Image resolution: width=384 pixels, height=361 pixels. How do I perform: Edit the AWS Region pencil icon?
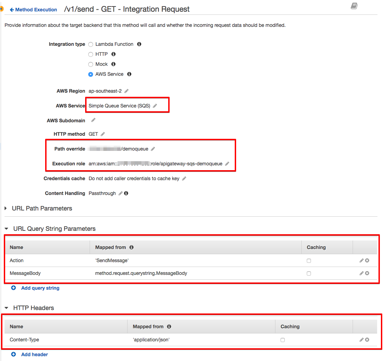click(x=127, y=91)
